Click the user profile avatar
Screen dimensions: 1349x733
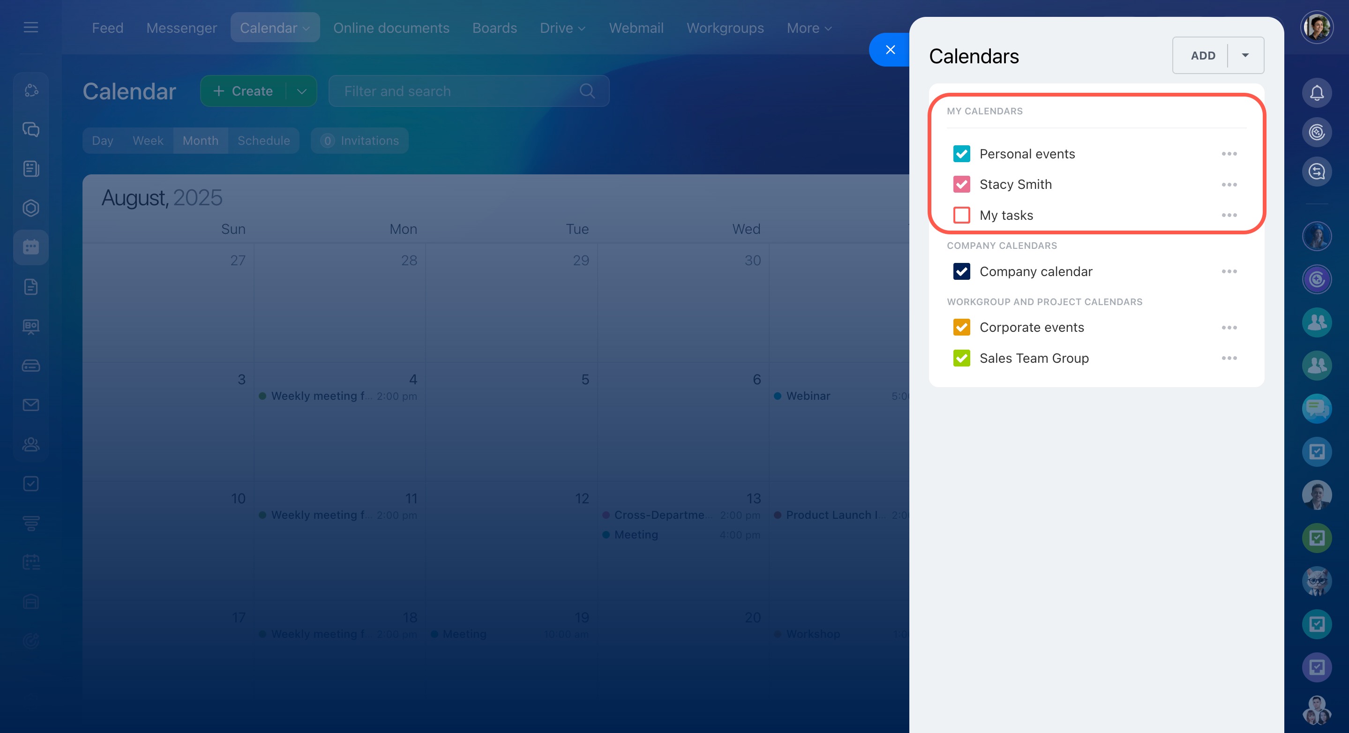tap(1316, 27)
